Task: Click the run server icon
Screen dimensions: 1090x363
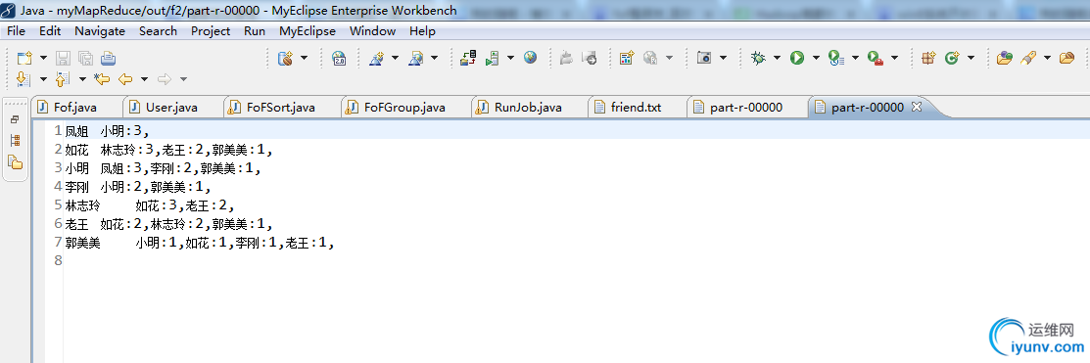Action: [493, 59]
